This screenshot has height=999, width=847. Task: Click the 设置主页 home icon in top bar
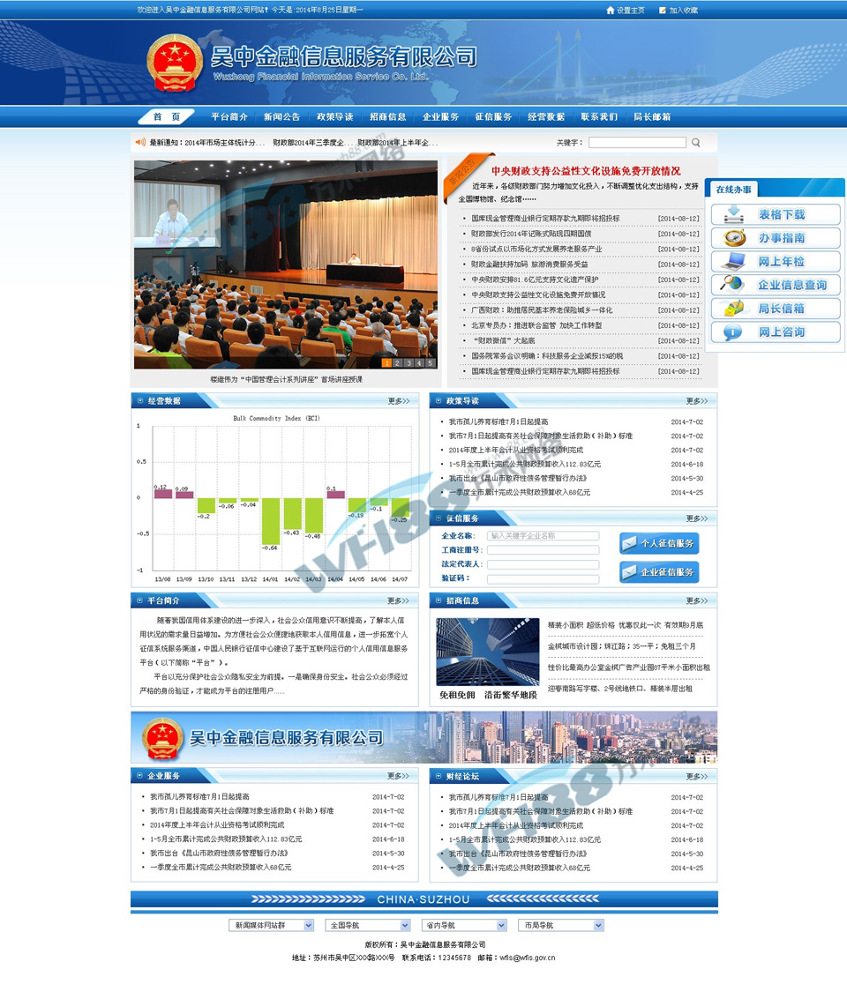tap(611, 11)
